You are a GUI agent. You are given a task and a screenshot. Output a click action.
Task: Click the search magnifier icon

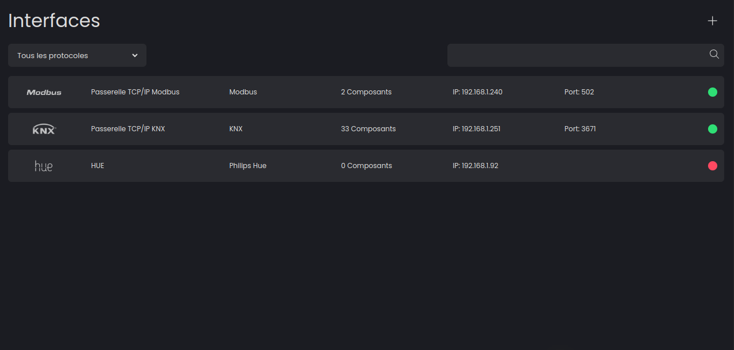[714, 54]
